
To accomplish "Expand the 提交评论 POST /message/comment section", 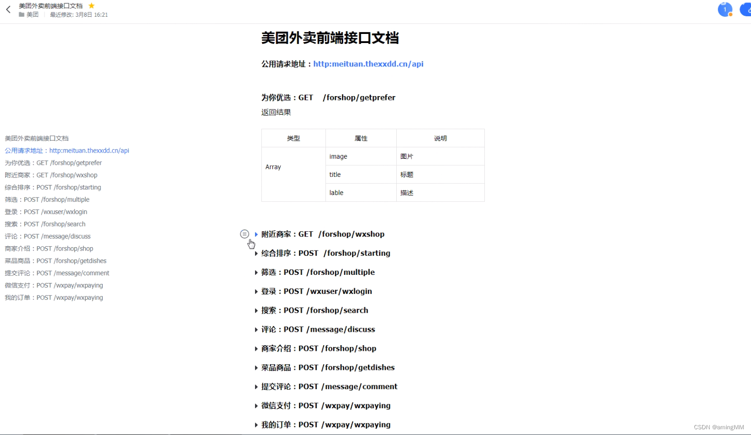I will coord(256,387).
